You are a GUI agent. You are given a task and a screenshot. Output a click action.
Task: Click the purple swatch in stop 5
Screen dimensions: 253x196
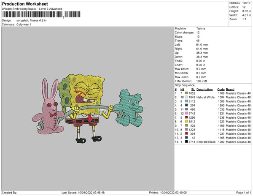click(x=186, y=109)
